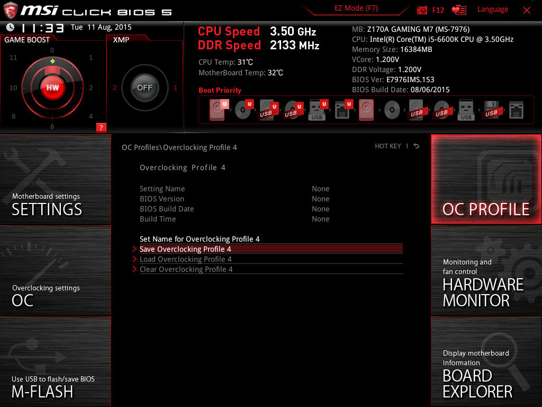Viewport: 542px width, 407px height.
Task: Click the USB floppy boot device icon
Action: (491, 110)
